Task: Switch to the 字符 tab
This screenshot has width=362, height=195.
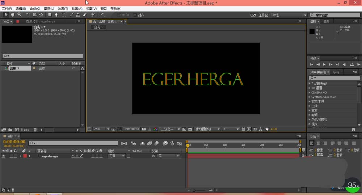Action: pos(336,72)
